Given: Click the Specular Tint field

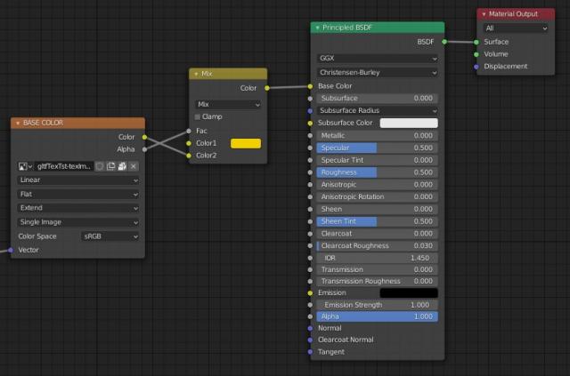Looking at the screenshot, I should pyautogui.click(x=378, y=160).
